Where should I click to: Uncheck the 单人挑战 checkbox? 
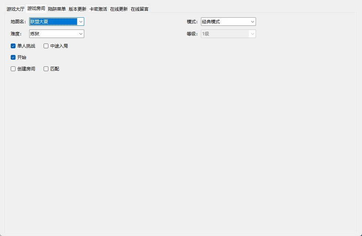click(x=13, y=46)
